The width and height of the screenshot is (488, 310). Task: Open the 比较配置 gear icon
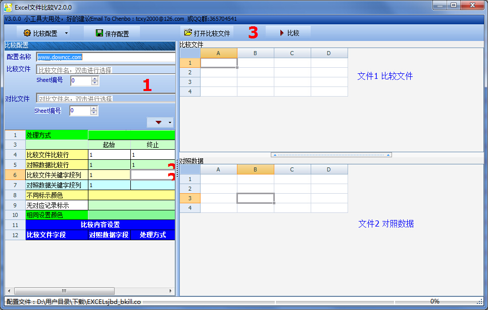pyautogui.click(x=28, y=32)
